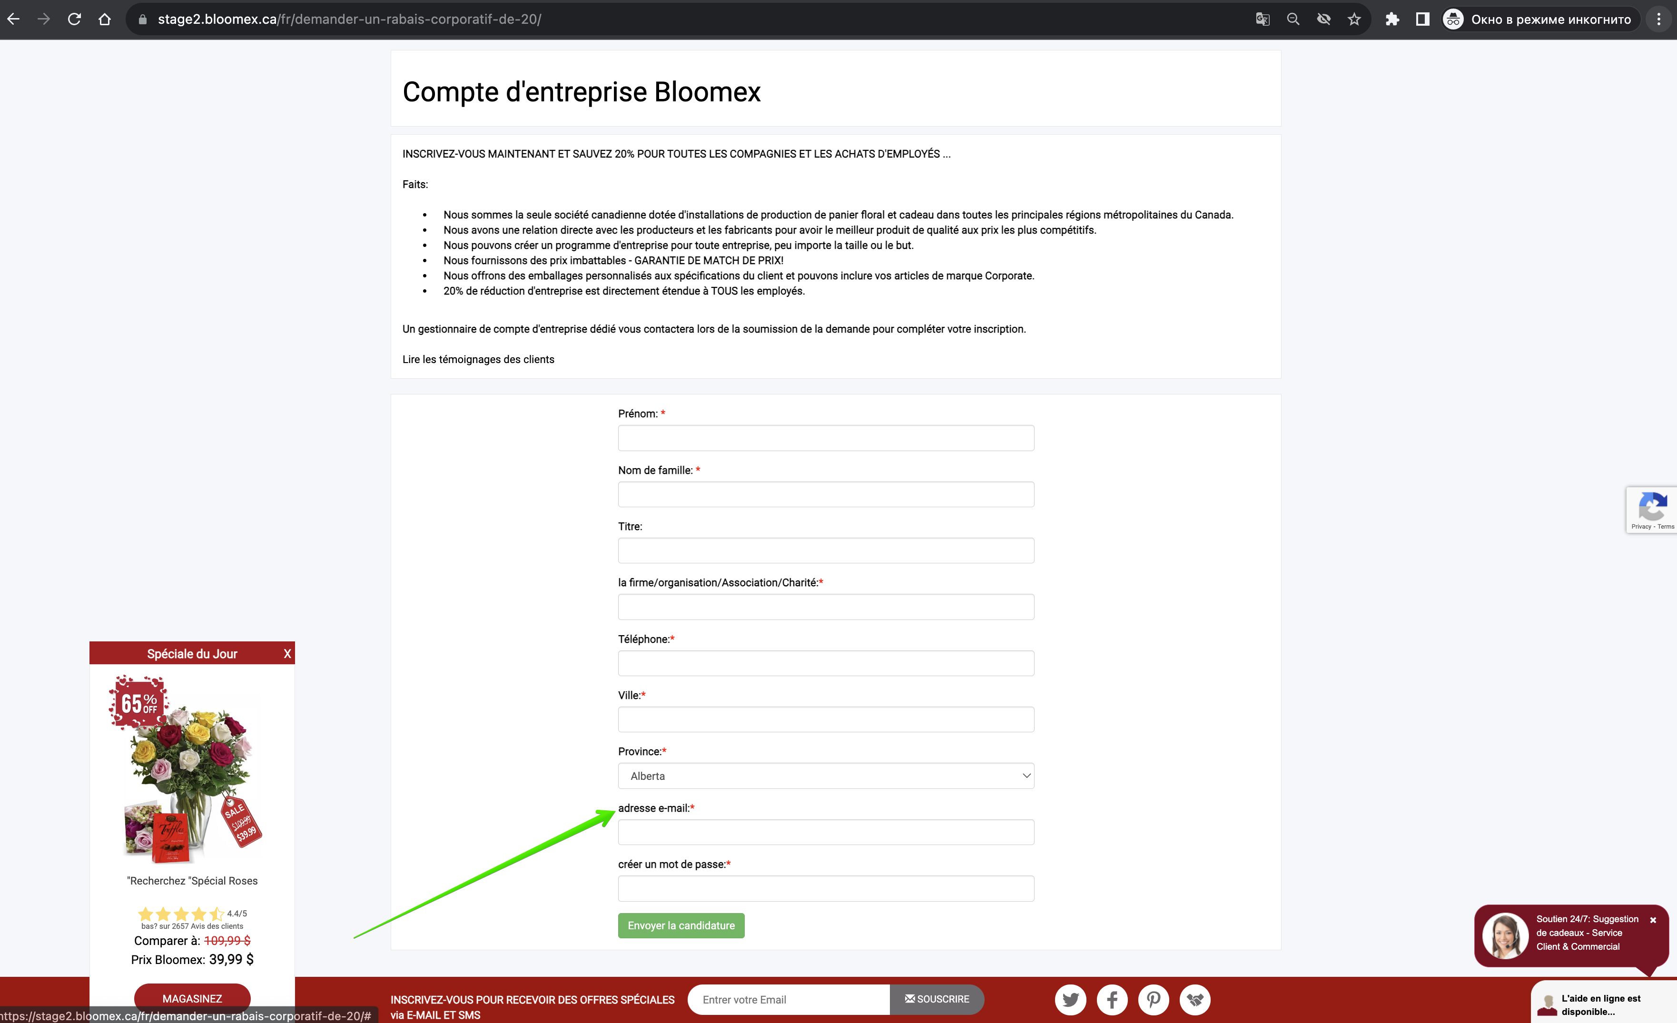1677x1023 pixels.
Task: Open the Chrome three-dot menu
Action: coord(1658,19)
